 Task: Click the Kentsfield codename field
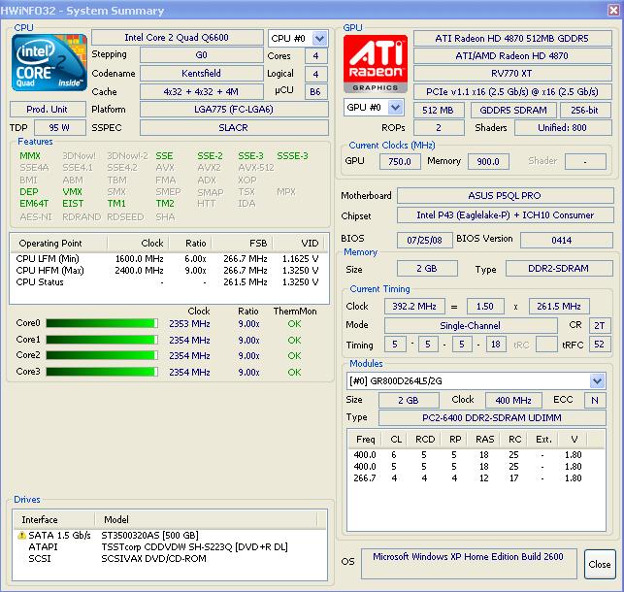[x=201, y=74]
